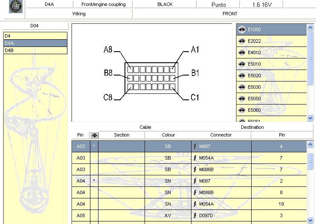
Task: Click the lightning icon next to D097D
Action: pyautogui.click(x=195, y=215)
